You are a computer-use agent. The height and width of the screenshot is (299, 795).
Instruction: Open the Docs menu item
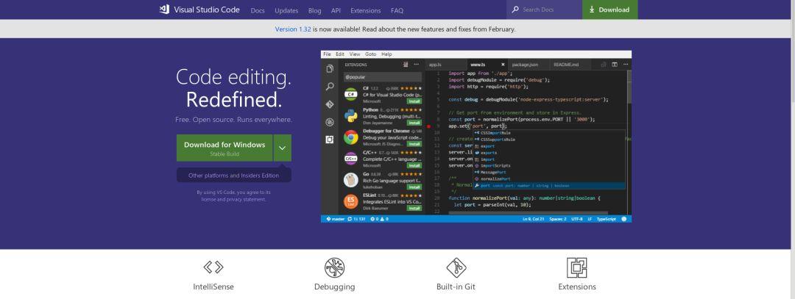point(258,10)
